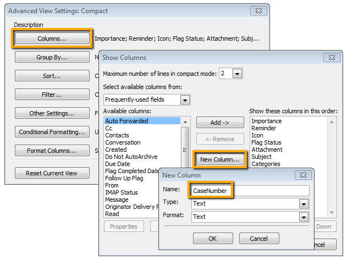Image resolution: width=347 pixels, height=260 pixels.
Task: Open the Filter... settings
Action: click(x=52, y=95)
